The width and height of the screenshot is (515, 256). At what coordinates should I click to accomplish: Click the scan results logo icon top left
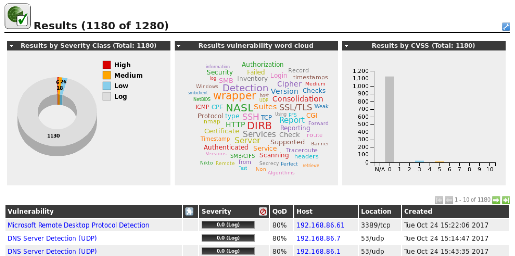tap(17, 16)
